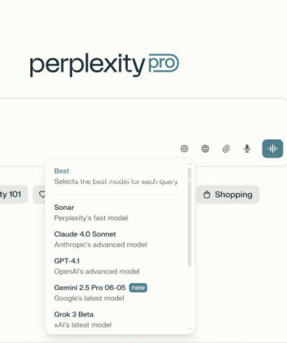Select Grok 3 Beta model

click(x=116, y=320)
